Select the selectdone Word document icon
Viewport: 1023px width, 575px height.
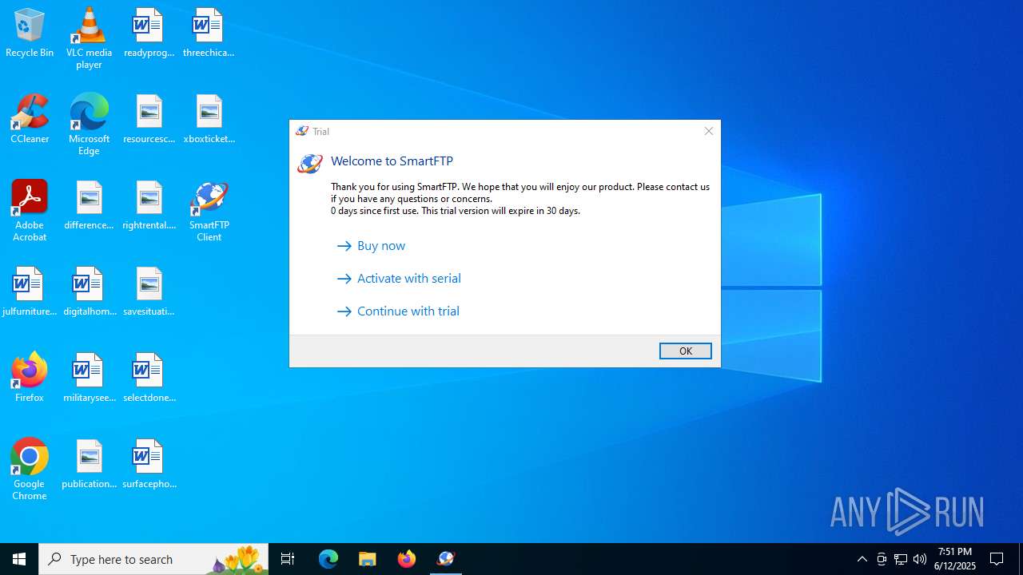(x=149, y=379)
